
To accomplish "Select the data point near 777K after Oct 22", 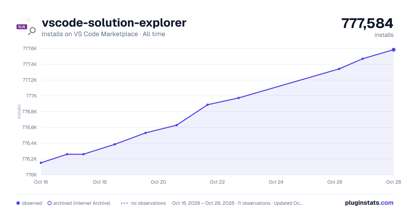I will pyautogui.click(x=238, y=98).
